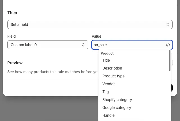Open the 'Set a field' action dropdown
180x121 pixels.
(90, 24)
